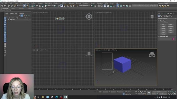The width and height of the screenshot is (177, 99).
Task: Click the Redo arrow in main toolbar
Action: point(5,6)
